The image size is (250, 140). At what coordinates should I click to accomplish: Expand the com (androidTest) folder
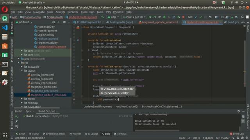[x=22, y=51]
